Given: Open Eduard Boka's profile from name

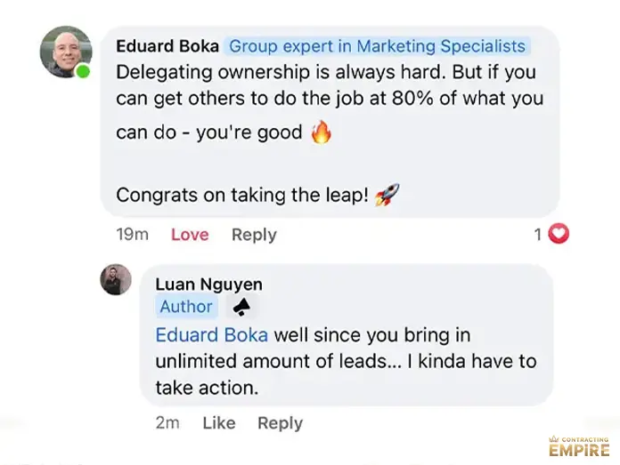Looking at the screenshot, I should pos(167,46).
